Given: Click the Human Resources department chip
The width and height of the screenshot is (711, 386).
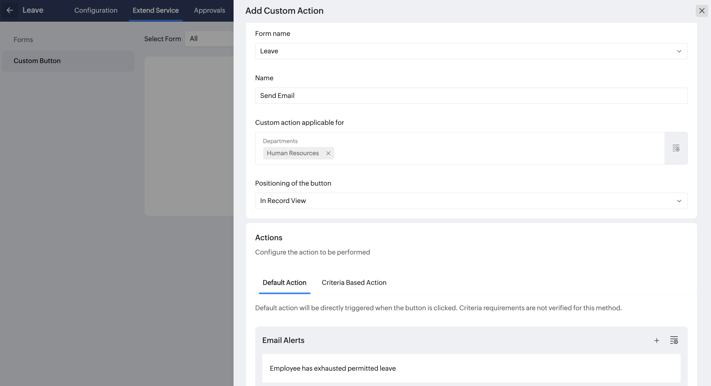Looking at the screenshot, I should (293, 153).
